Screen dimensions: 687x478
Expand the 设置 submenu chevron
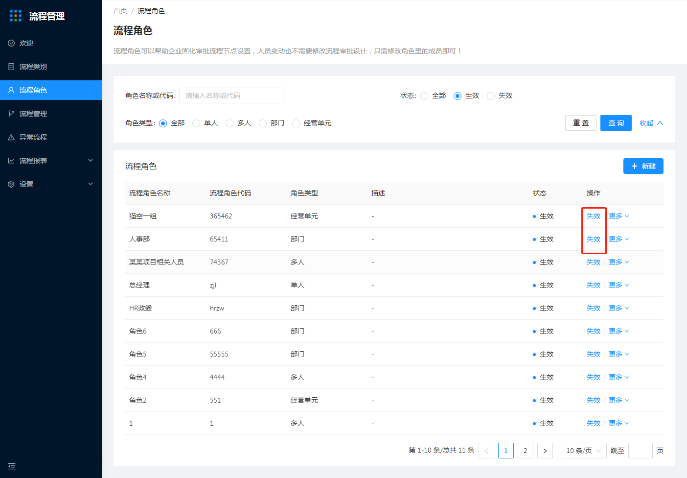(x=91, y=184)
